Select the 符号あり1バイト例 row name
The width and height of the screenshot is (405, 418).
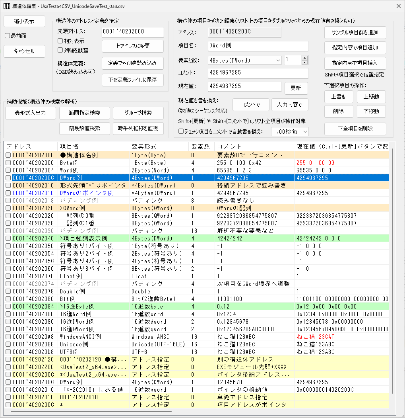point(87,246)
